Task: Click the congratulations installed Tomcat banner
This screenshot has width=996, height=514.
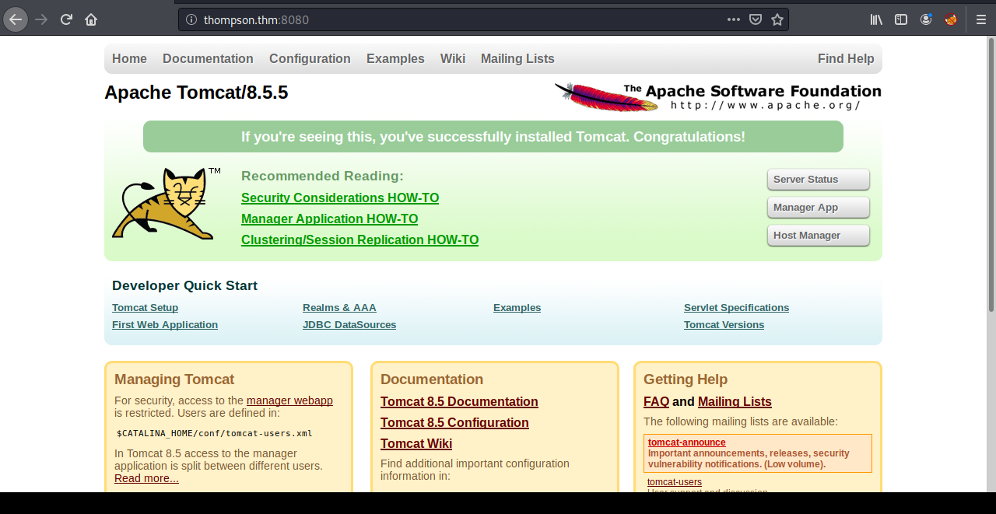Action: click(x=493, y=137)
